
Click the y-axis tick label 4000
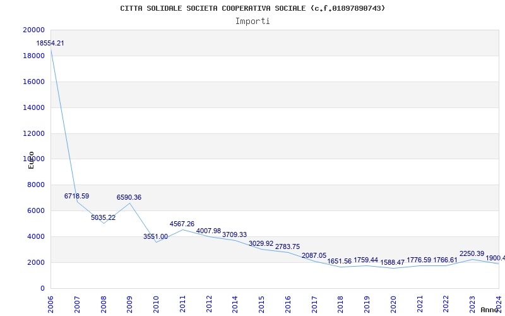[36, 236]
